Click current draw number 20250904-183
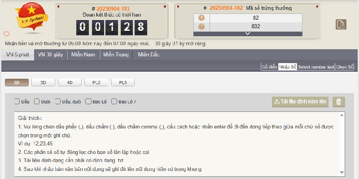Screen dimensions: 359x179 tap(113, 9)
